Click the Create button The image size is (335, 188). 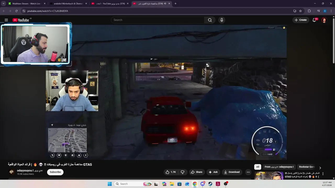(x=300, y=20)
